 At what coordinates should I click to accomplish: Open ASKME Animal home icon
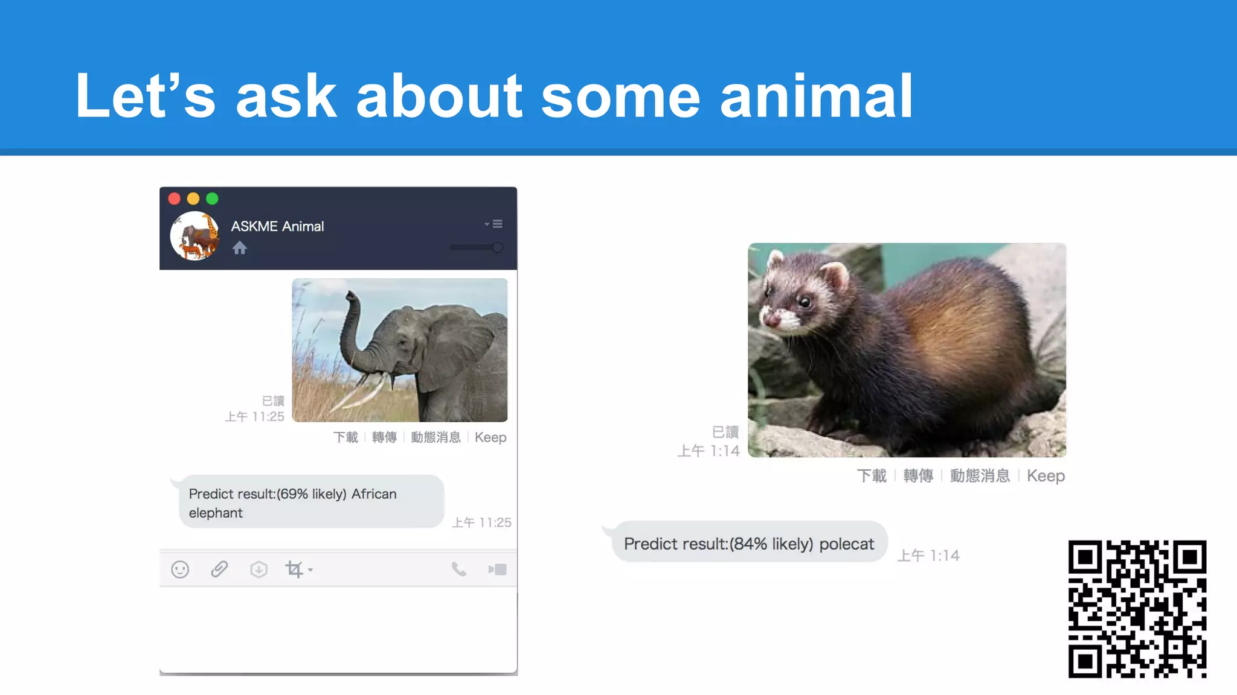tap(240, 248)
